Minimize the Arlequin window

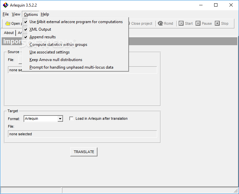[x=201, y=5]
